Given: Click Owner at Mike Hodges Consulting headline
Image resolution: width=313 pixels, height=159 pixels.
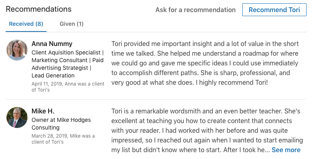Looking at the screenshot, I should pyautogui.click(x=61, y=124).
